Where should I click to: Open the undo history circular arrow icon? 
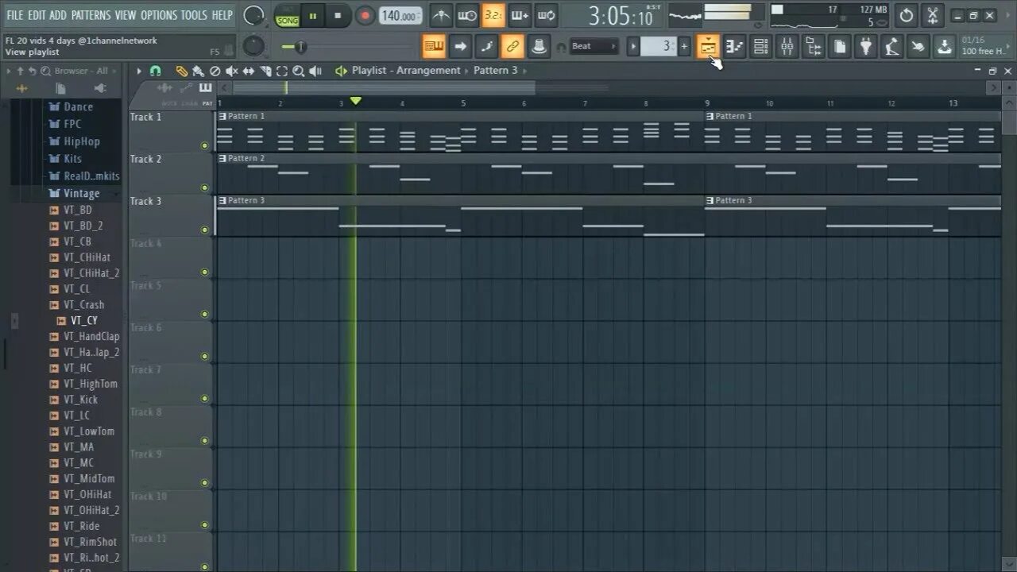pos(907,15)
